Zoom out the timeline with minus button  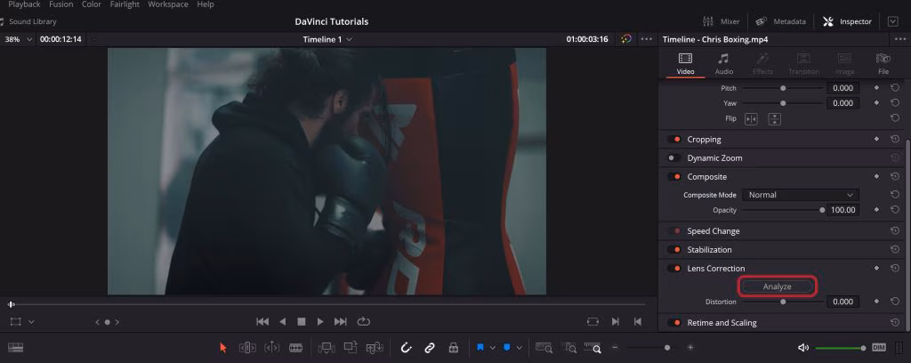615,347
